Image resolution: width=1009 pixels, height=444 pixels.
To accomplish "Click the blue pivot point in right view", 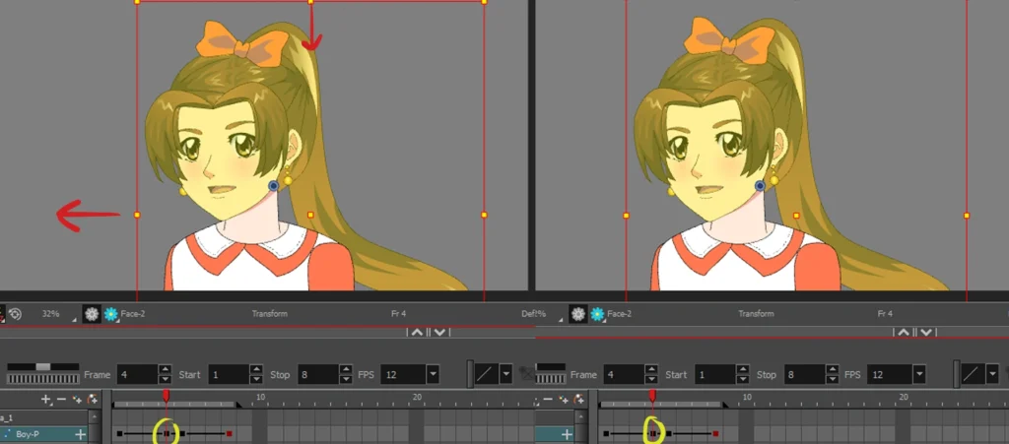I will [x=760, y=186].
